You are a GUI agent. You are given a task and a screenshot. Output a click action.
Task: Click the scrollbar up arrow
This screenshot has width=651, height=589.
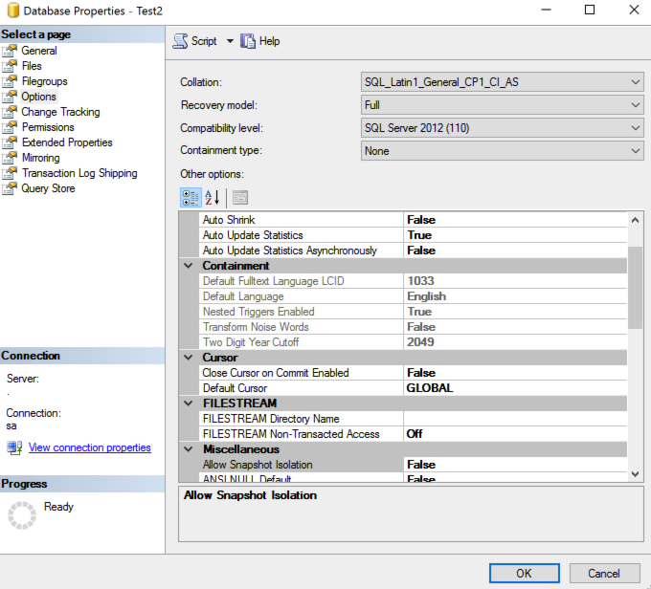click(x=635, y=220)
